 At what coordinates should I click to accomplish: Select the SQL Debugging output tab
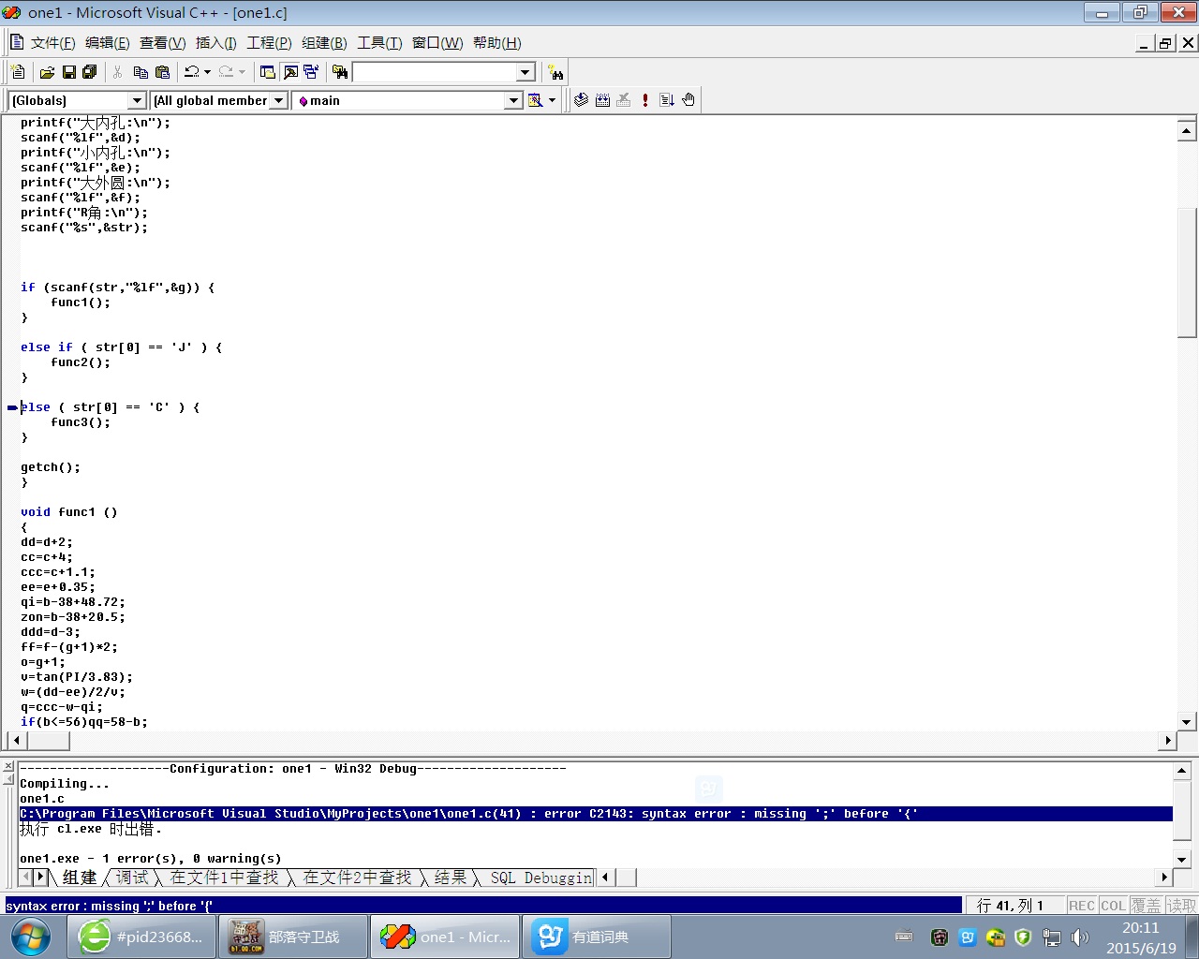tap(540, 878)
